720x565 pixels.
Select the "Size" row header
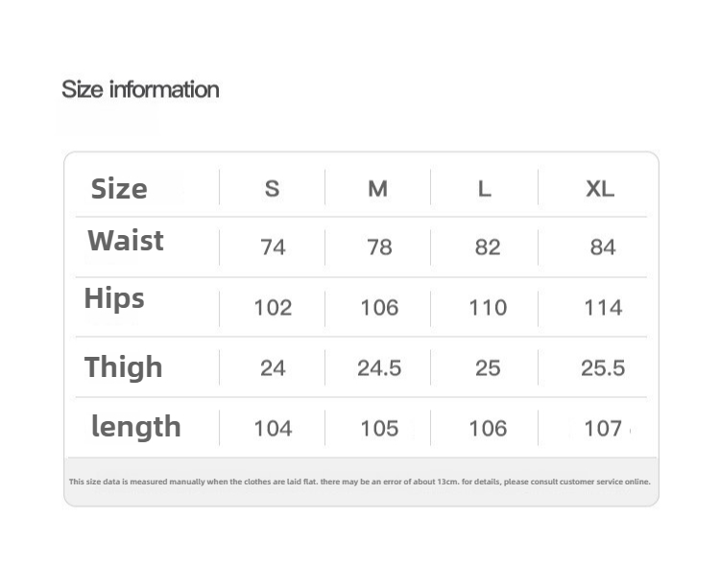(x=119, y=189)
